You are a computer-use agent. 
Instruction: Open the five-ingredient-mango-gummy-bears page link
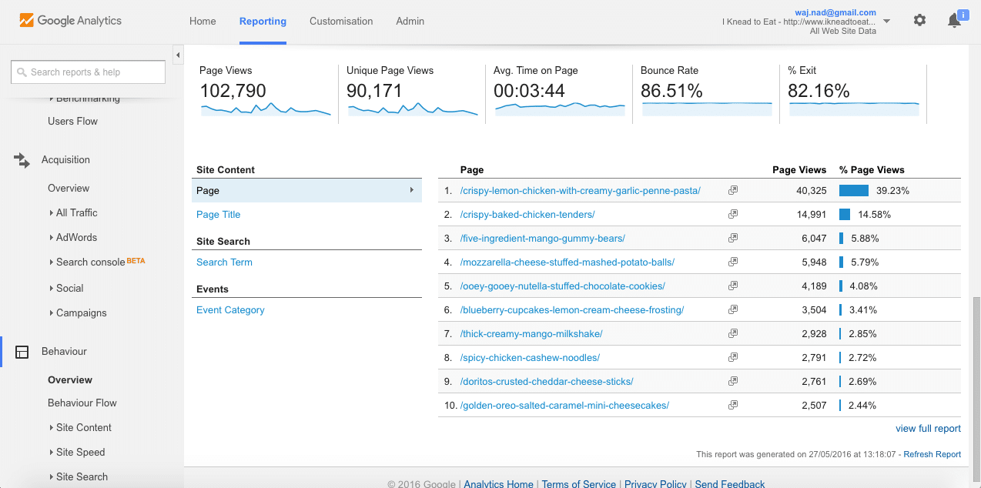coord(543,238)
